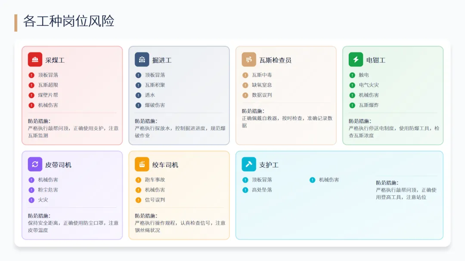
Task: Click the tan warning icon beside 缺氧窒息
Action: point(245,85)
